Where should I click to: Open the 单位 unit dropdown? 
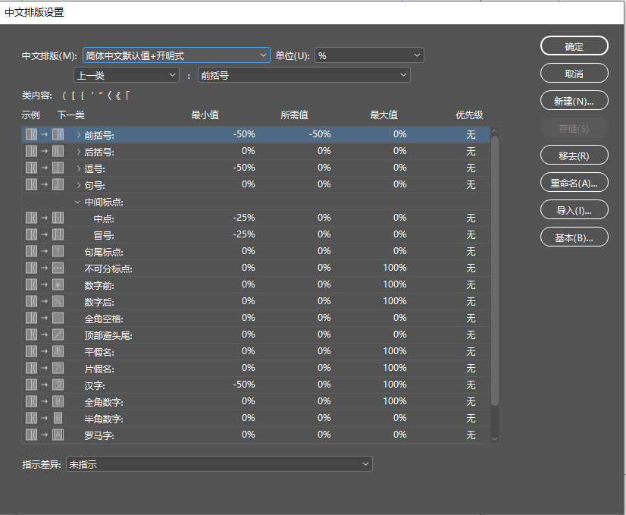click(x=369, y=55)
